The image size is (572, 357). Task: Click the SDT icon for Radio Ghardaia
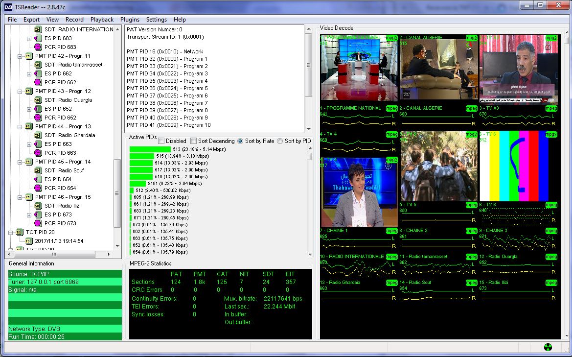point(38,135)
